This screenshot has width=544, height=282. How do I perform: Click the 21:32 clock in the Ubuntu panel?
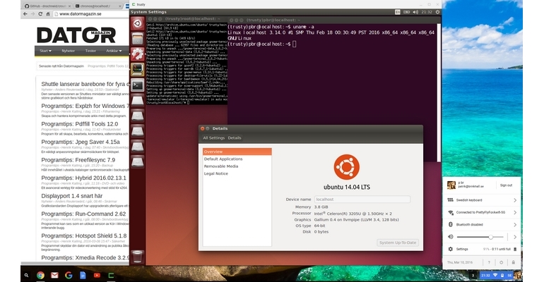point(427,12)
